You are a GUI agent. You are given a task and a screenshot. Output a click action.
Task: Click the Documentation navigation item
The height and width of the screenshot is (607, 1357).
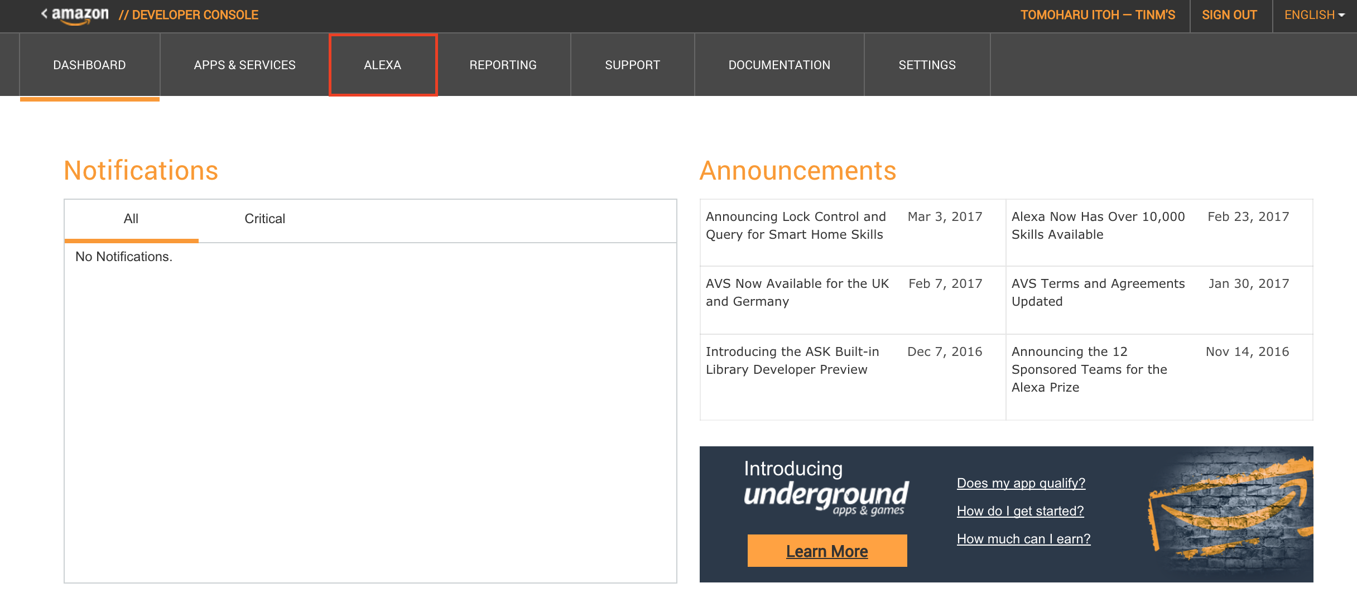tap(779, 65)
